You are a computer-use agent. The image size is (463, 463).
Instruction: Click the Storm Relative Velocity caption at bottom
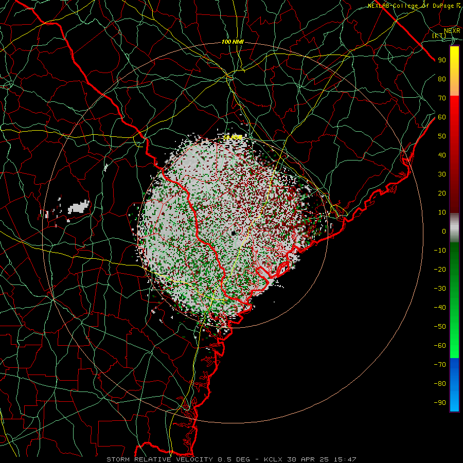(x=231, y=459)
